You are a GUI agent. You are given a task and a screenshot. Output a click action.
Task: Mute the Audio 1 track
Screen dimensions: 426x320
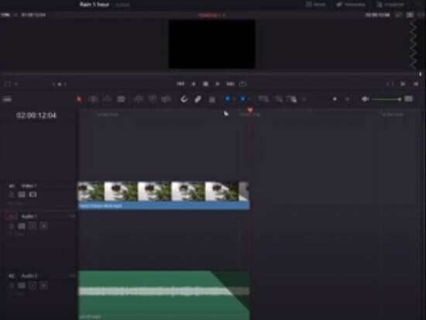[43, 226]
